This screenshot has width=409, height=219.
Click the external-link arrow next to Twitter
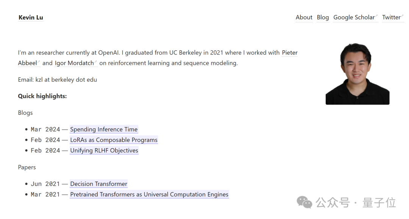tap(402, 16)
